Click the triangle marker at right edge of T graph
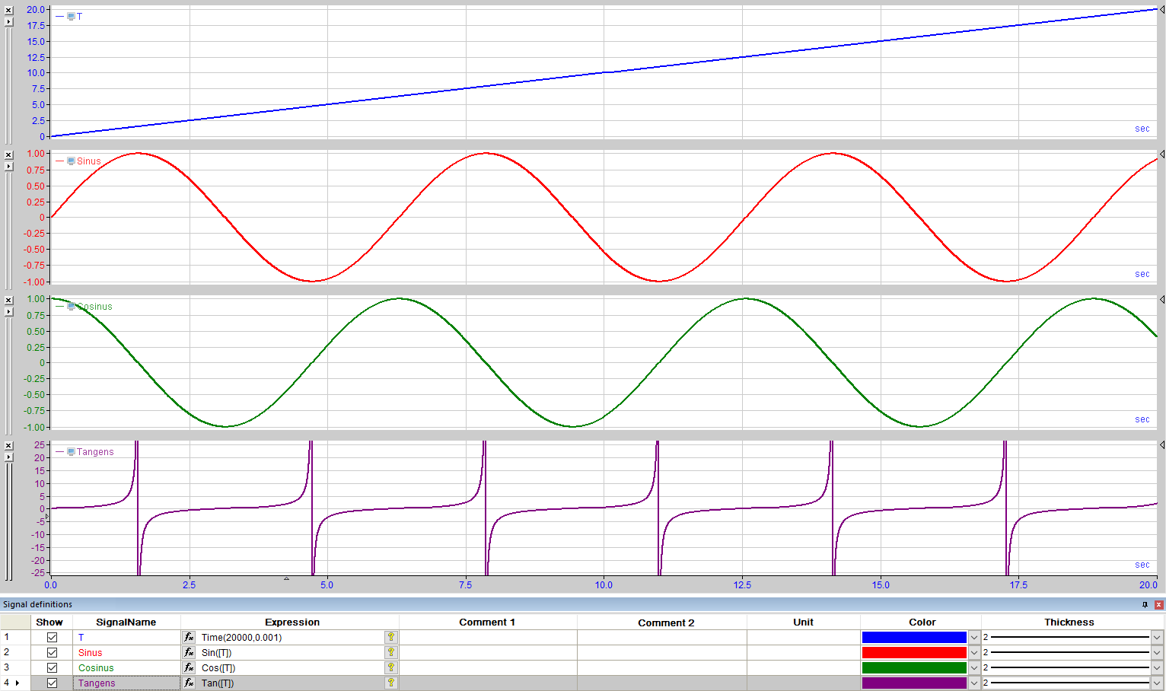 [x=1161, y=9]
